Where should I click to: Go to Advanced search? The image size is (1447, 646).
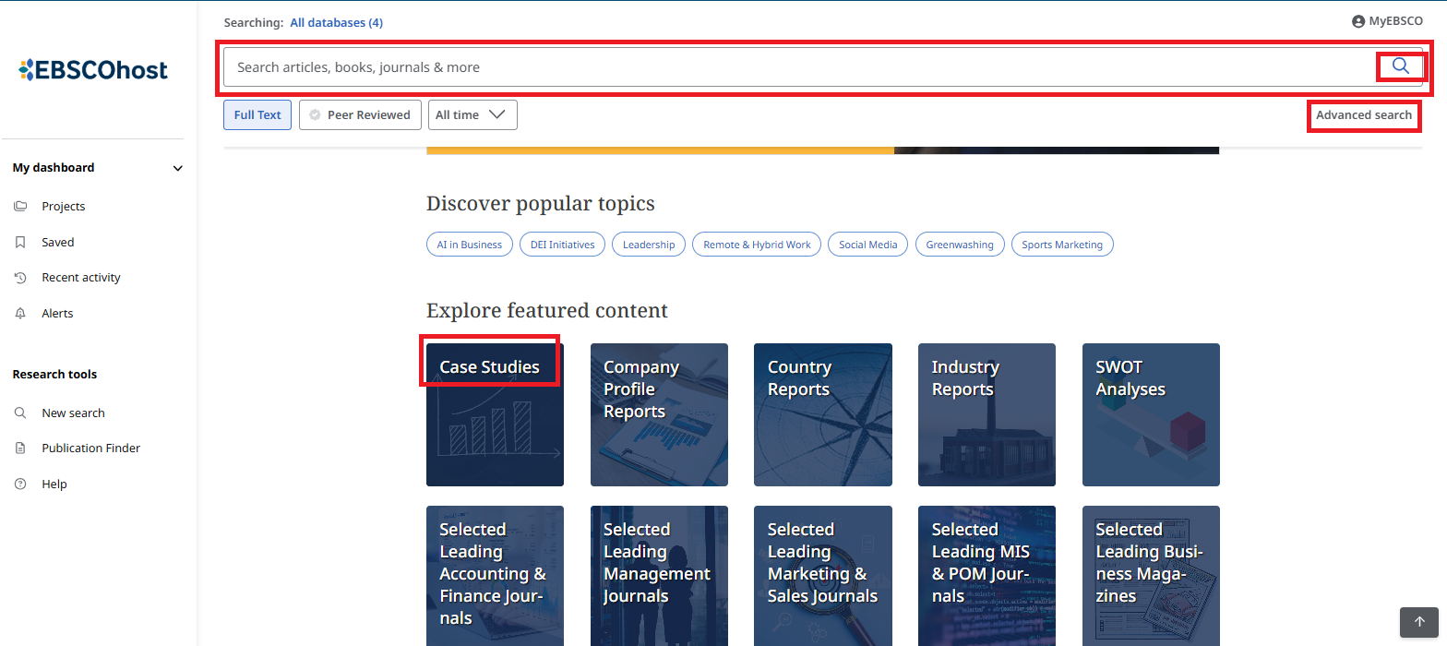[x=1363, y=115]
